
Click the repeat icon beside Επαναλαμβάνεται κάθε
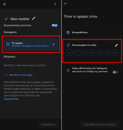[x=68, y=45]
